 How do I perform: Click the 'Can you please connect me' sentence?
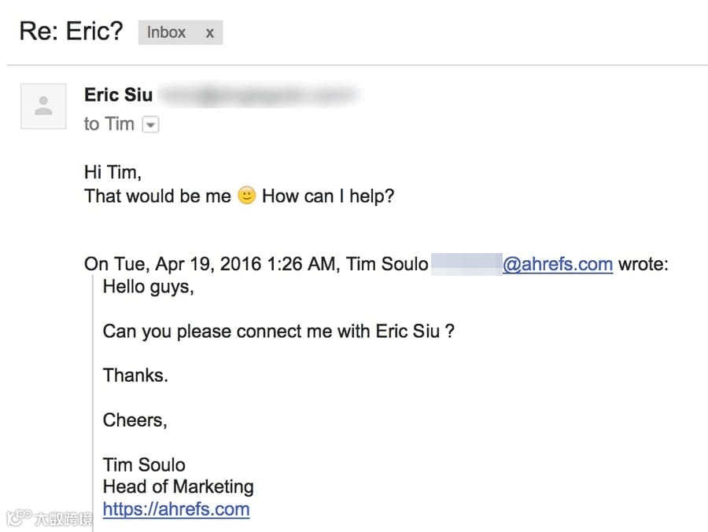click(x=278, y=331)
